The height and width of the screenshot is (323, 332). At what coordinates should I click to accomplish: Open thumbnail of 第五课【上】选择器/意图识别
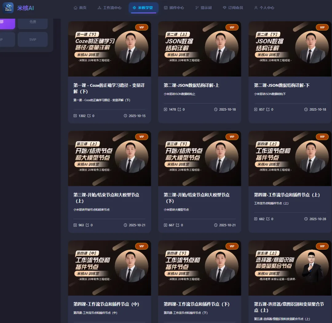(290, 268)
